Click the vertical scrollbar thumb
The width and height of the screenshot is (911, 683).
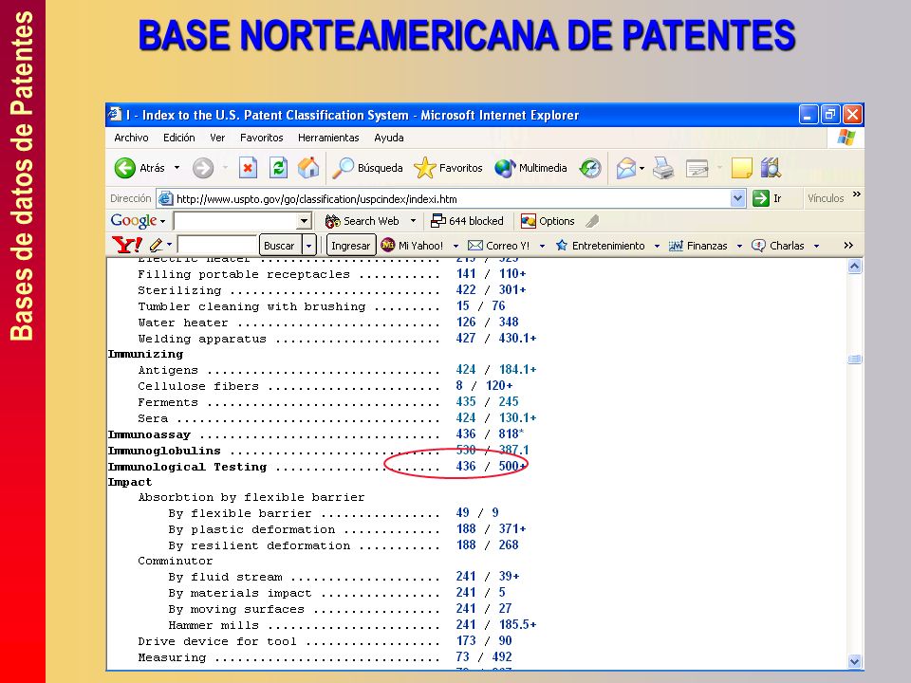[x=855, y=360]
